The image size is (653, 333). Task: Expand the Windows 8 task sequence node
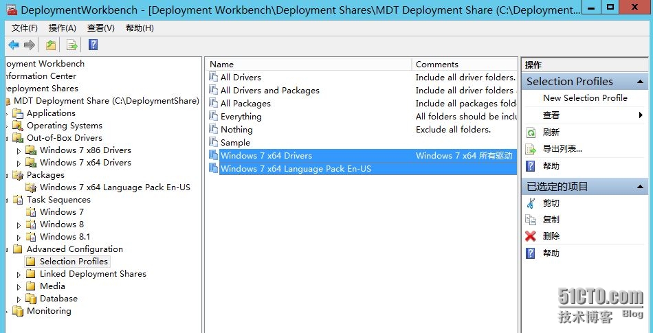19,225
